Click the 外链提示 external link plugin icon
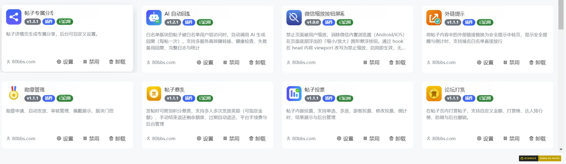The width and height of the screenshot is (566, 164). [434, 18]
